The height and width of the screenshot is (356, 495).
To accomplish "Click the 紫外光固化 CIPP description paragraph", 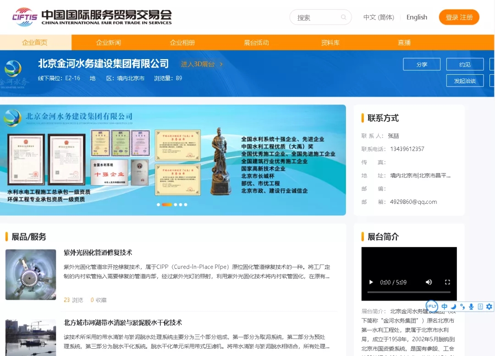I will (x=197, y=272).
